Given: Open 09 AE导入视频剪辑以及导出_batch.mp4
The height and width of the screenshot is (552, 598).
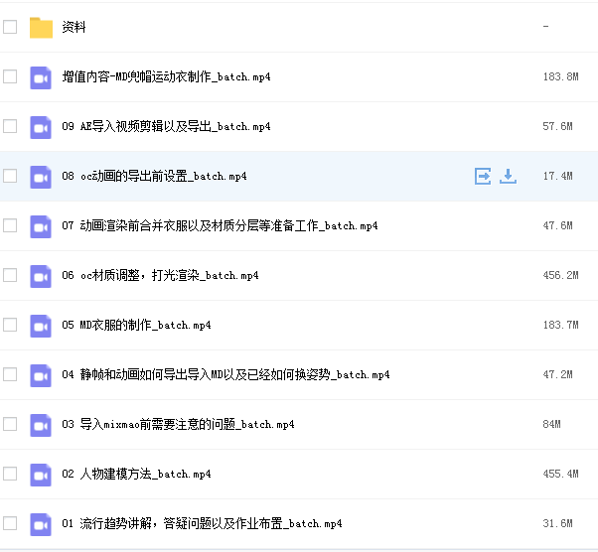Looking at the screenshot, I should point(165,126).
